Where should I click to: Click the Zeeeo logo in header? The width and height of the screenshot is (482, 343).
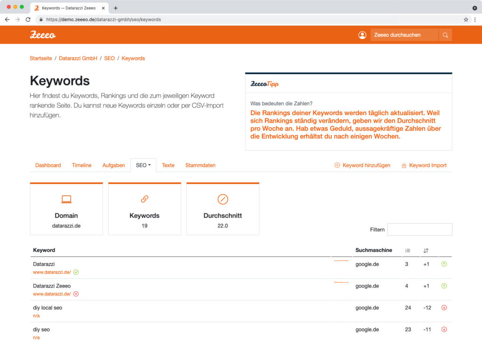[43, 35]
